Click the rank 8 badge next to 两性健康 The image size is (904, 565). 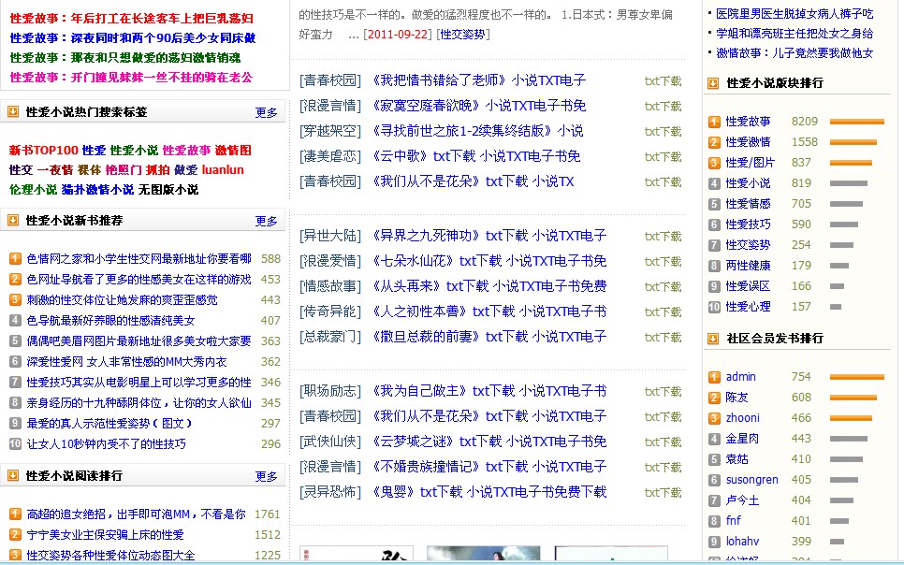point(714,266)
